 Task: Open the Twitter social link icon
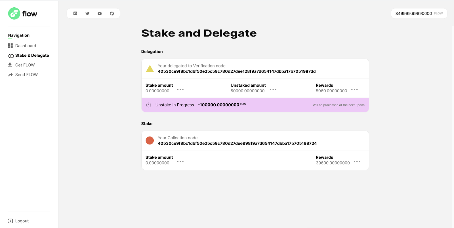(87, 14)
